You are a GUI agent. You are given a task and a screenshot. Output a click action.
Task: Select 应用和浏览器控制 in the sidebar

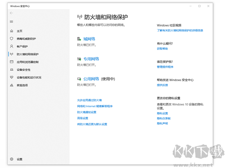pyautogui.click(x=27, y=62)
